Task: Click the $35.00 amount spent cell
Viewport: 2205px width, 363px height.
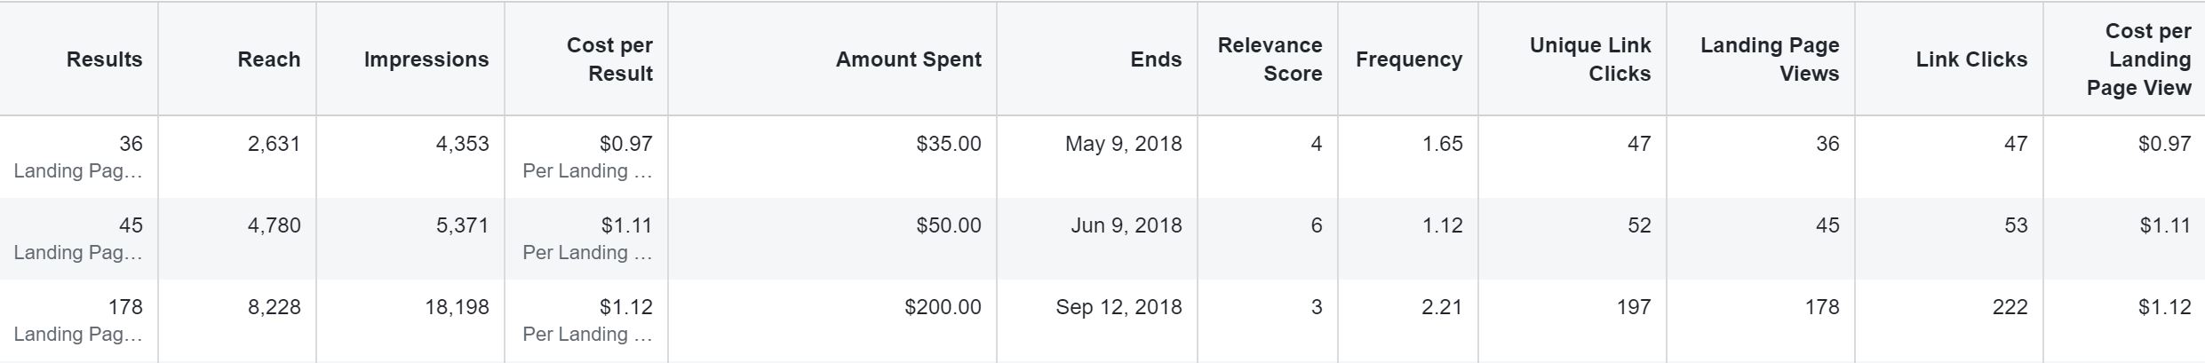Action: 949,144
